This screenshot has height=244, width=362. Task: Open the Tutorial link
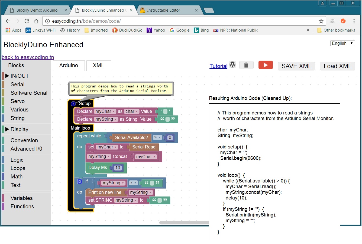pos(218,66)
